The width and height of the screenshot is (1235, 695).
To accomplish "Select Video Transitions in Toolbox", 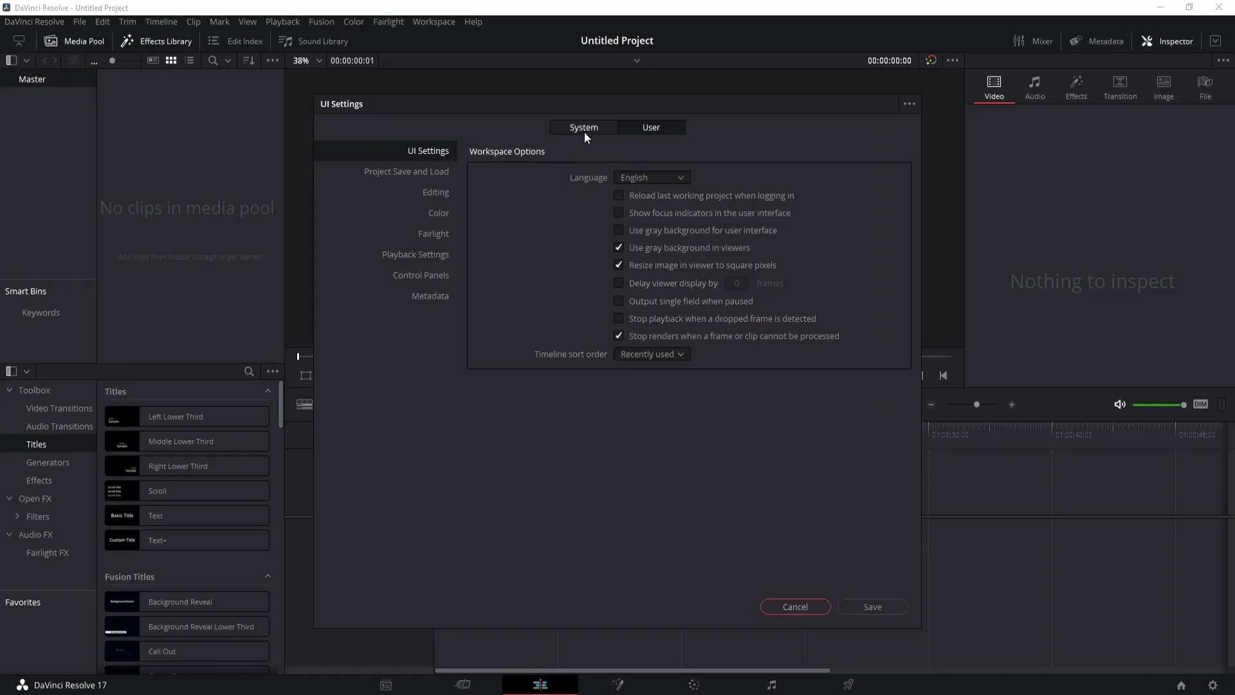I will coord(59,408).
